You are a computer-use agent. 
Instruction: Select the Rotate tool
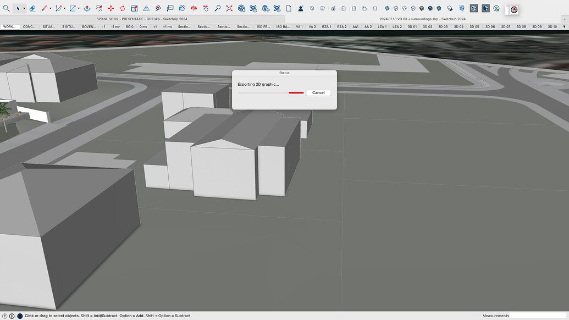pos(121,8)
